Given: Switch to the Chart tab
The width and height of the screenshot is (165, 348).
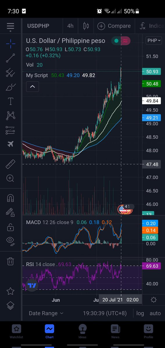Looking at the screenshot, I should 49,331.
